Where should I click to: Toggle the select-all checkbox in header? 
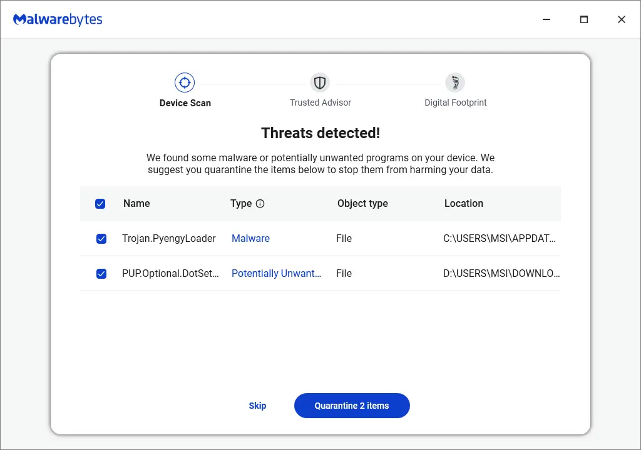pyautogui.click(x=100, y=204)
